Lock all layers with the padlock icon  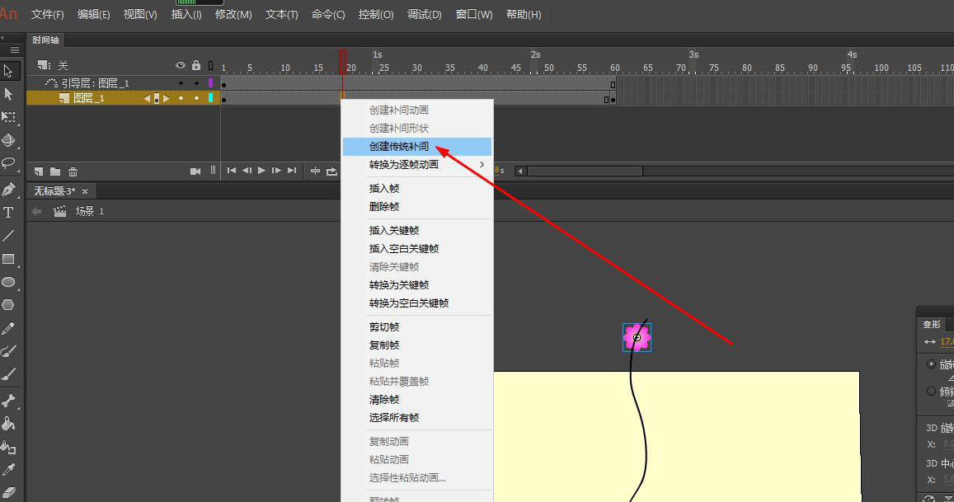point(196,65)
